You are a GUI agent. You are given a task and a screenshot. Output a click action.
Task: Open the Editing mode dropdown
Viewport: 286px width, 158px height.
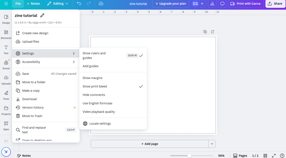point(57,4)
